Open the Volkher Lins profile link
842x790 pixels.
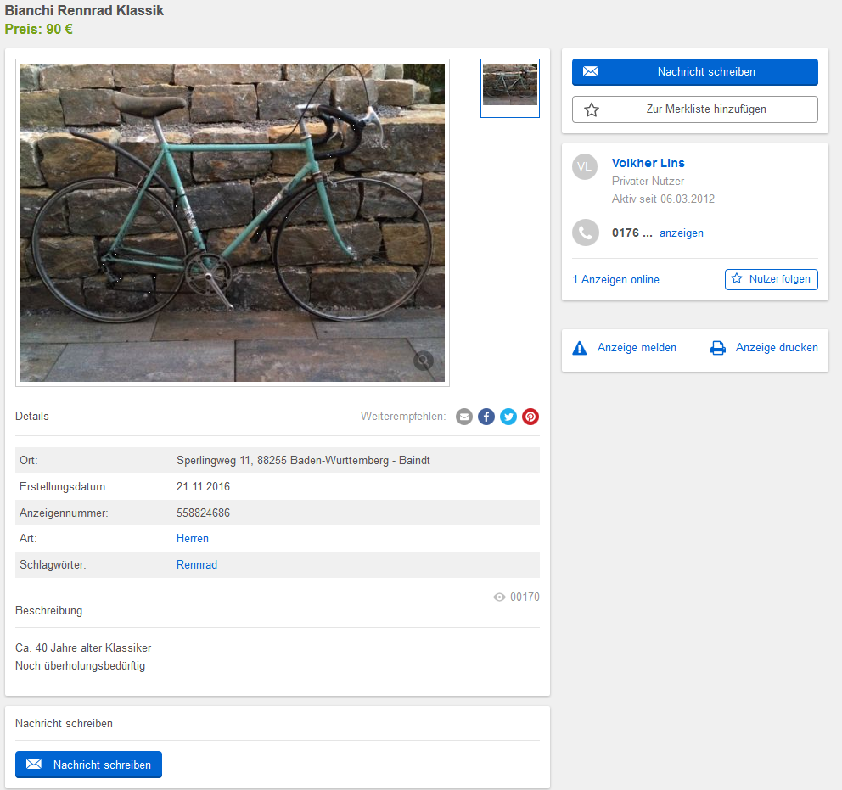pyautogui.click(x=648, y=163)
